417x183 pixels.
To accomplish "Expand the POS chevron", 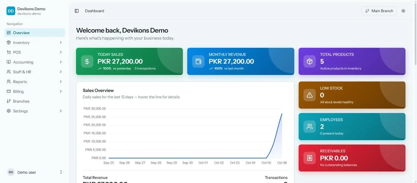I will 61,52.
